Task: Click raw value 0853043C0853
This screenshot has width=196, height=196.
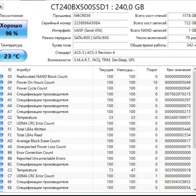Action: tap(178, 182)
